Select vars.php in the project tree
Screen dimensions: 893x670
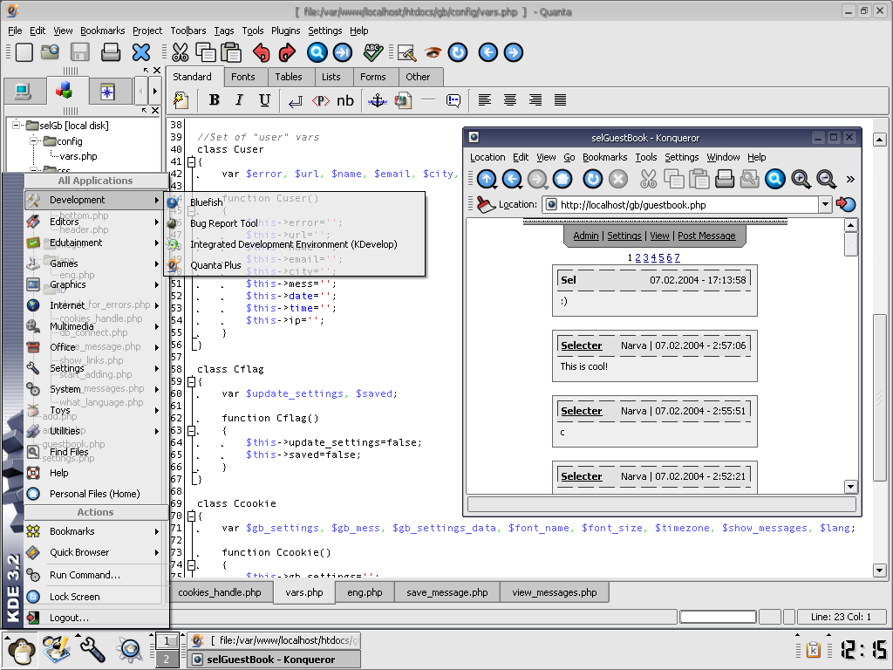click(78, 156)
